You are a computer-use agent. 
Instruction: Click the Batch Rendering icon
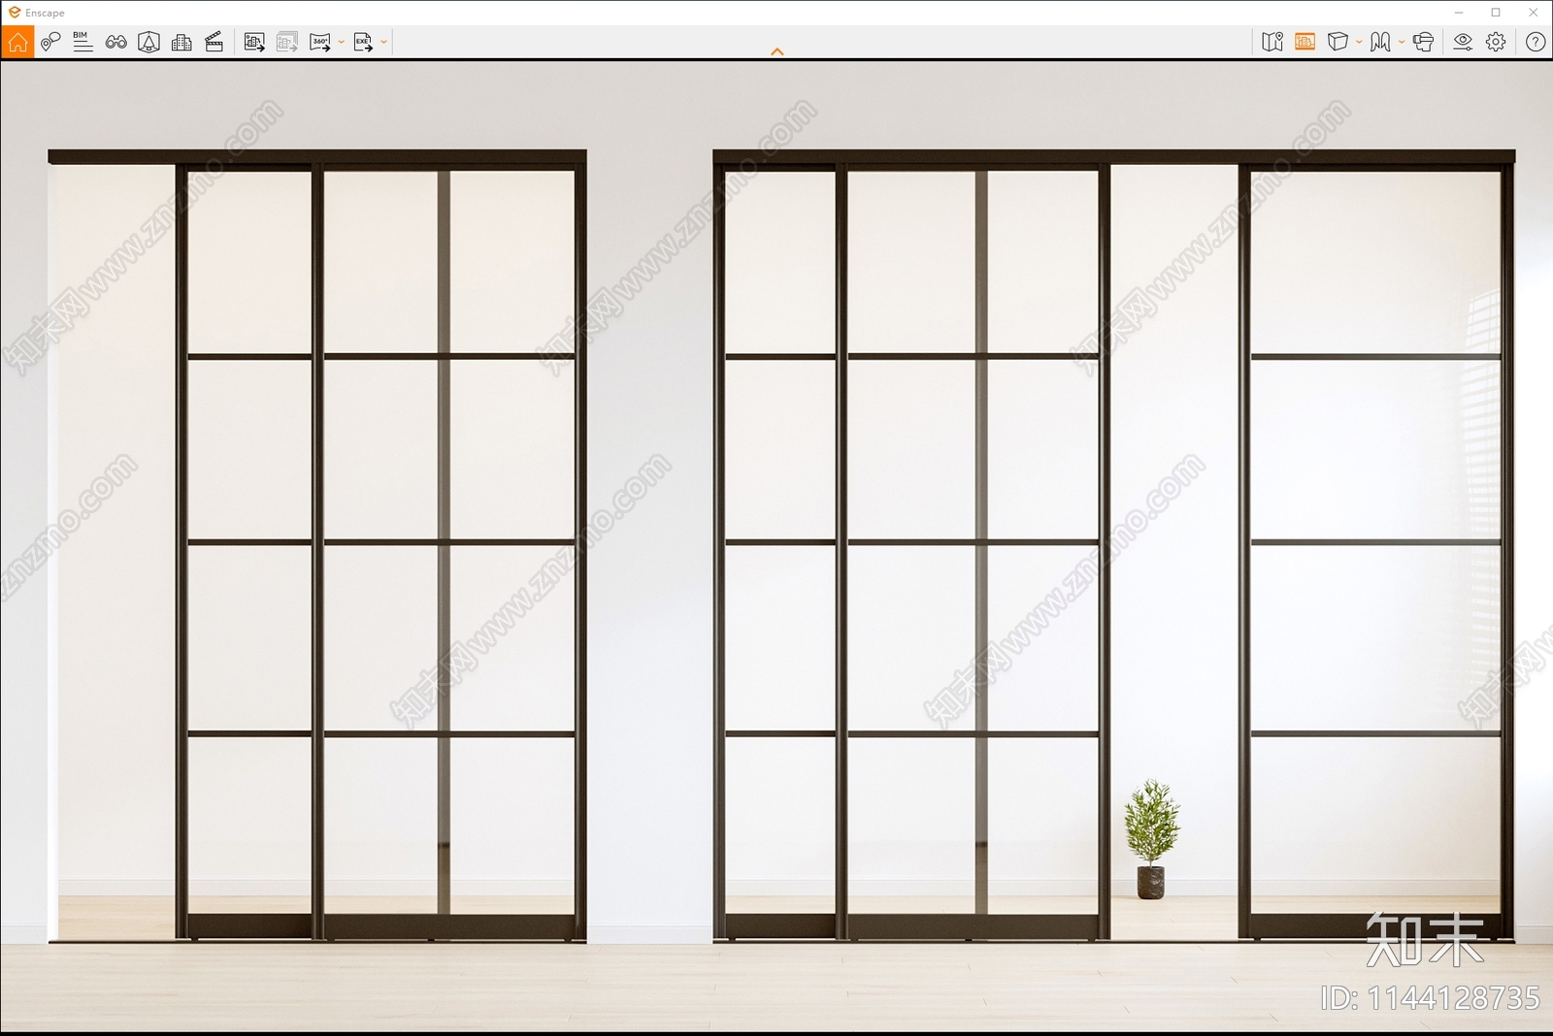(287, 42)
